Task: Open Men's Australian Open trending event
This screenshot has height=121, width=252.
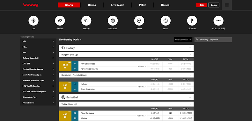Action: point(38,75)
